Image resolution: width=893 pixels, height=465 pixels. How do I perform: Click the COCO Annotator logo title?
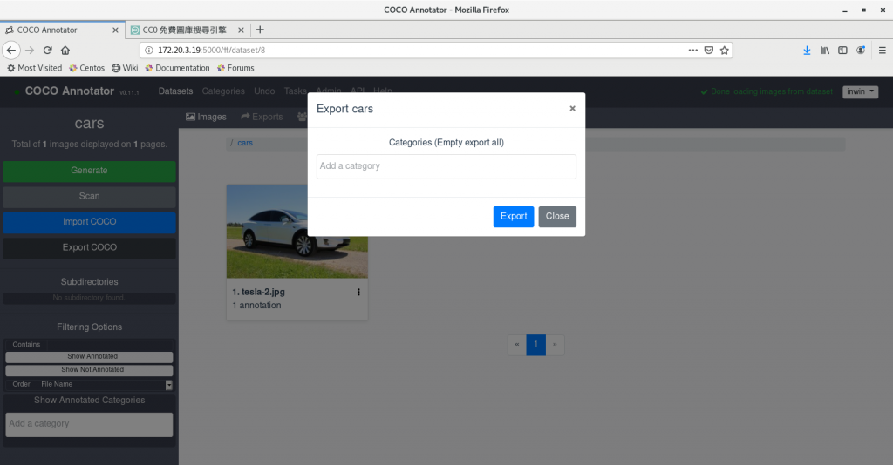coord(70,91)
